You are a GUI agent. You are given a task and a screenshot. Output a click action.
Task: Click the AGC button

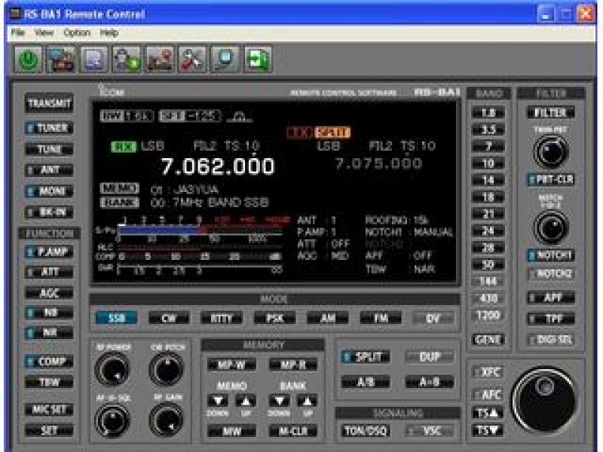(49, 293)
